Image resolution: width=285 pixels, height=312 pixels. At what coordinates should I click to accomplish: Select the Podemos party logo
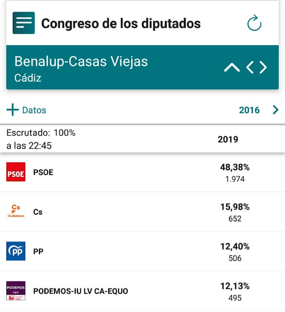pos(16,291)
